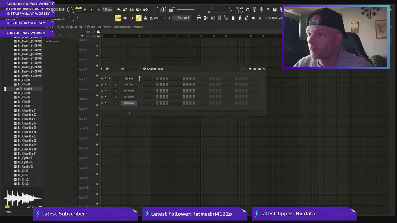Click the metronome icon
This screenshot has height=223, width=397.
[x=118, y=10]
